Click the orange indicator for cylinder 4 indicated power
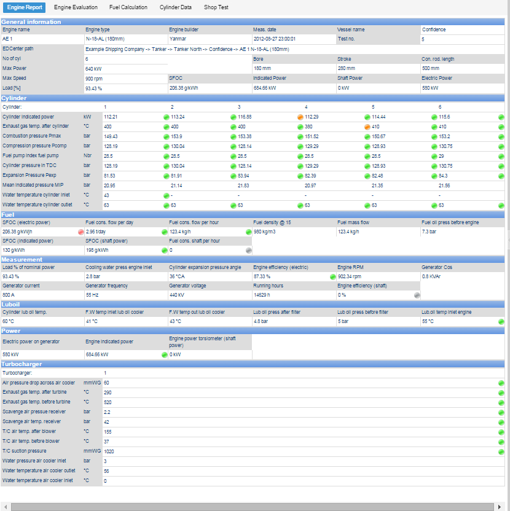510x511 pixels. (299, 116)
